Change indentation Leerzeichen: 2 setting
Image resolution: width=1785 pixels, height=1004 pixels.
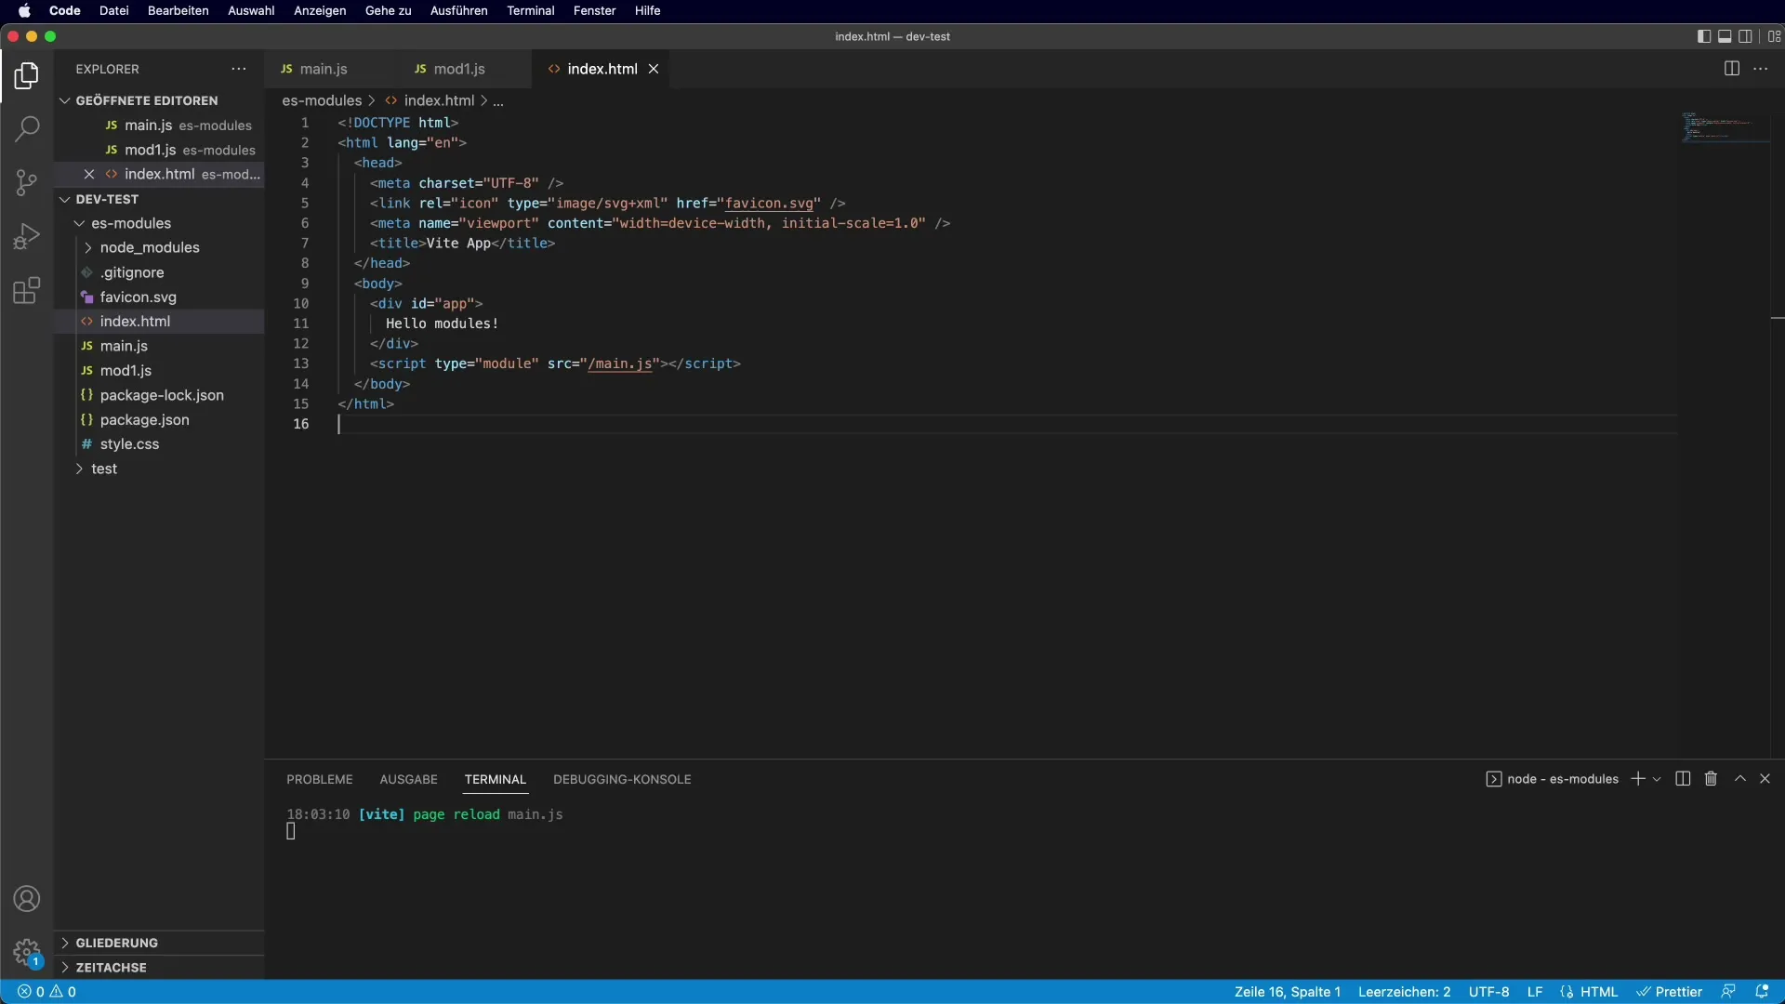[x=1404, y=992]
